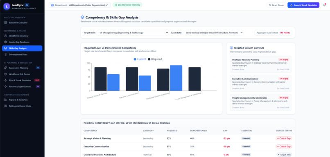330x157 pixels.
Task: Click the Development Plans award icon
Action: coord(5,55)
